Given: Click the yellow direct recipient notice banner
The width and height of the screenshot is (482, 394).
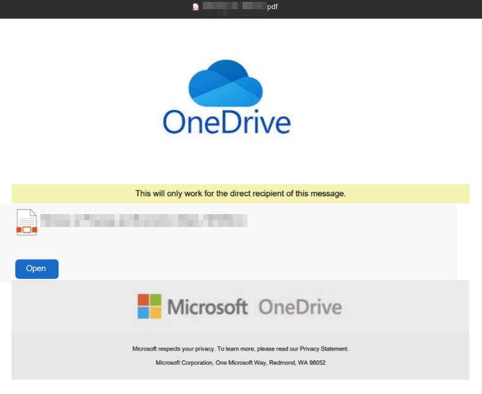Looking at the screenshot, I should 240,193.
